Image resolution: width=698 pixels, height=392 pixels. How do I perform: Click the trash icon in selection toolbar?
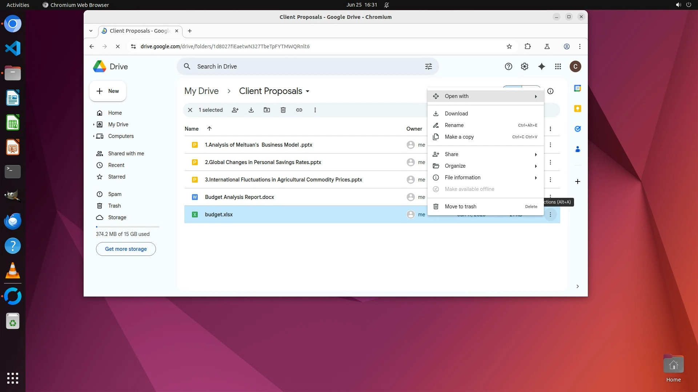[x=283, y=110]
